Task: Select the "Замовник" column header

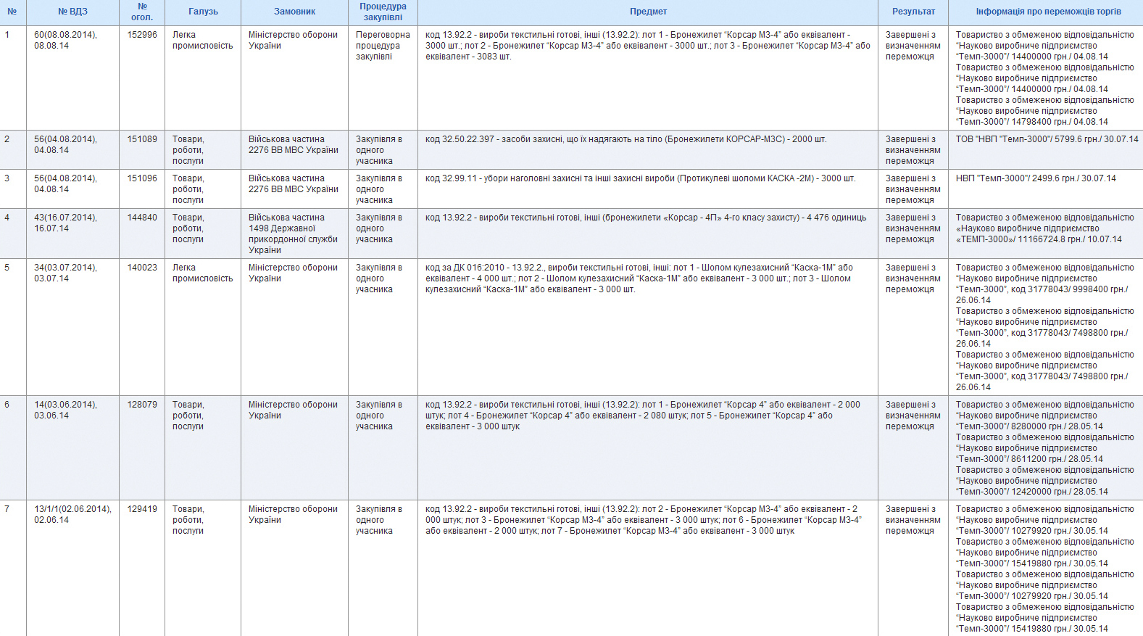Action: point(294,12)
